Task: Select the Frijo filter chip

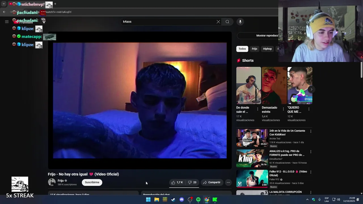Action: [x=254, y=49]
